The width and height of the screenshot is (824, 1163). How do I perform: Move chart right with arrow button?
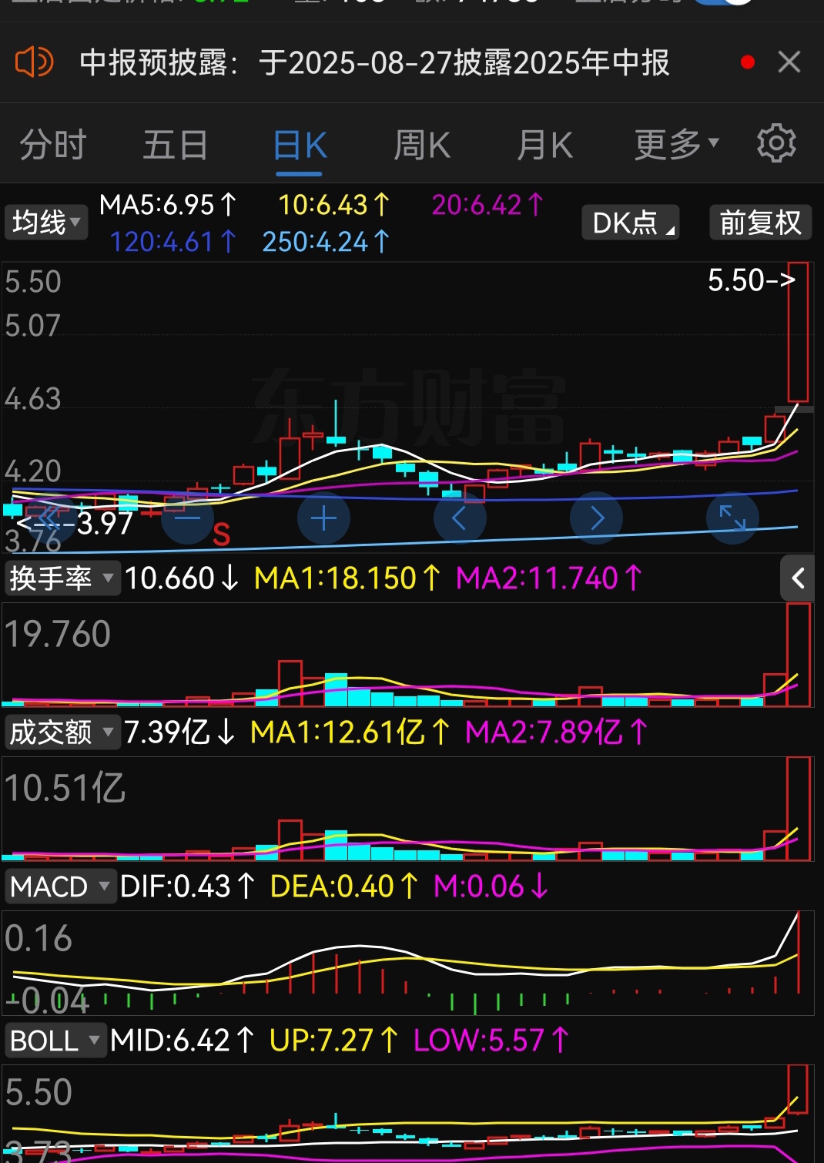click(596, 518)
